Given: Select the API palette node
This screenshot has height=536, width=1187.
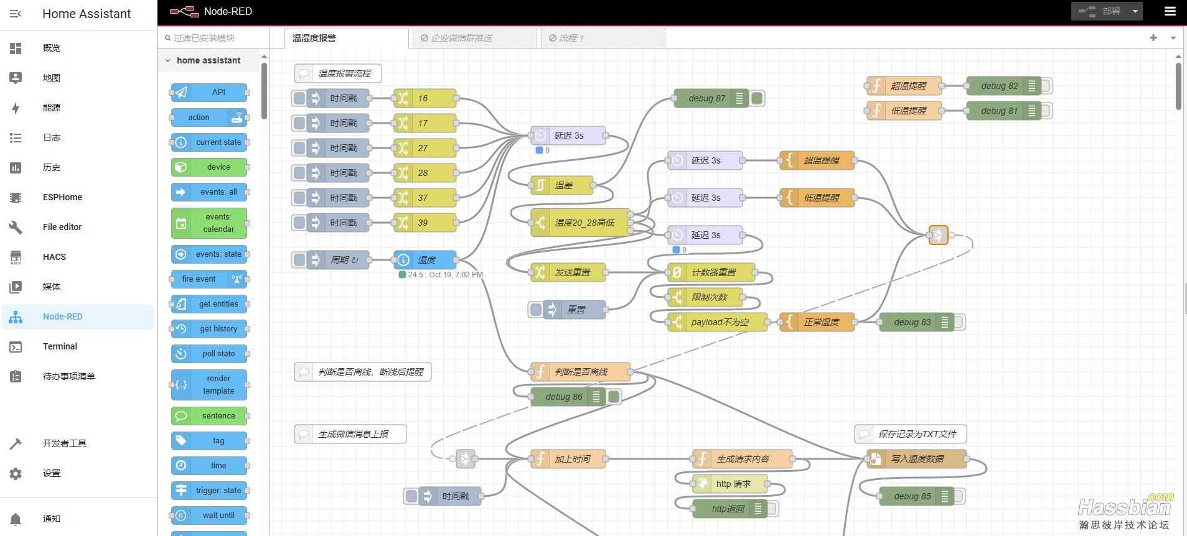Looking at the screenshot, I should tap(209, 92).
